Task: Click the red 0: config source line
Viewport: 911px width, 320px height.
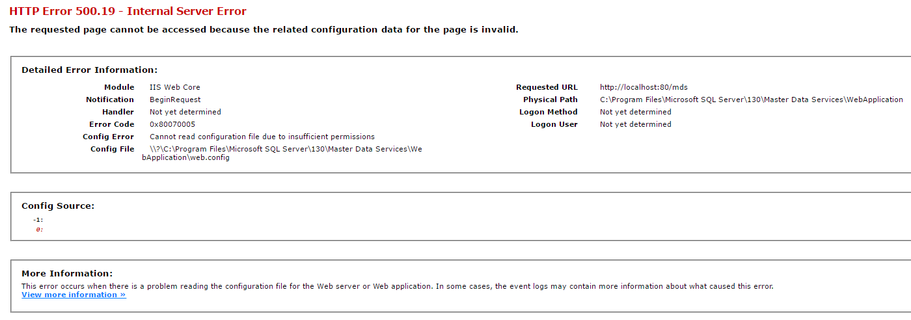Action: coord(39,230)
